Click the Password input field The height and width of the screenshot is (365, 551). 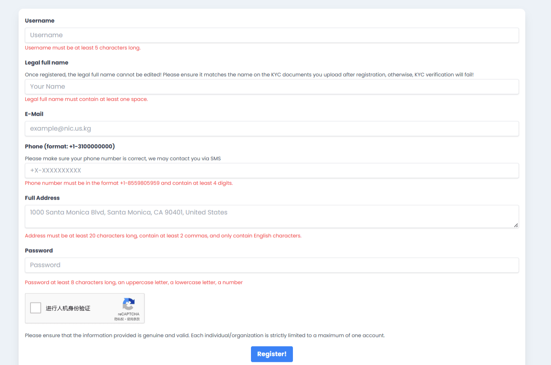pos(272,265)
